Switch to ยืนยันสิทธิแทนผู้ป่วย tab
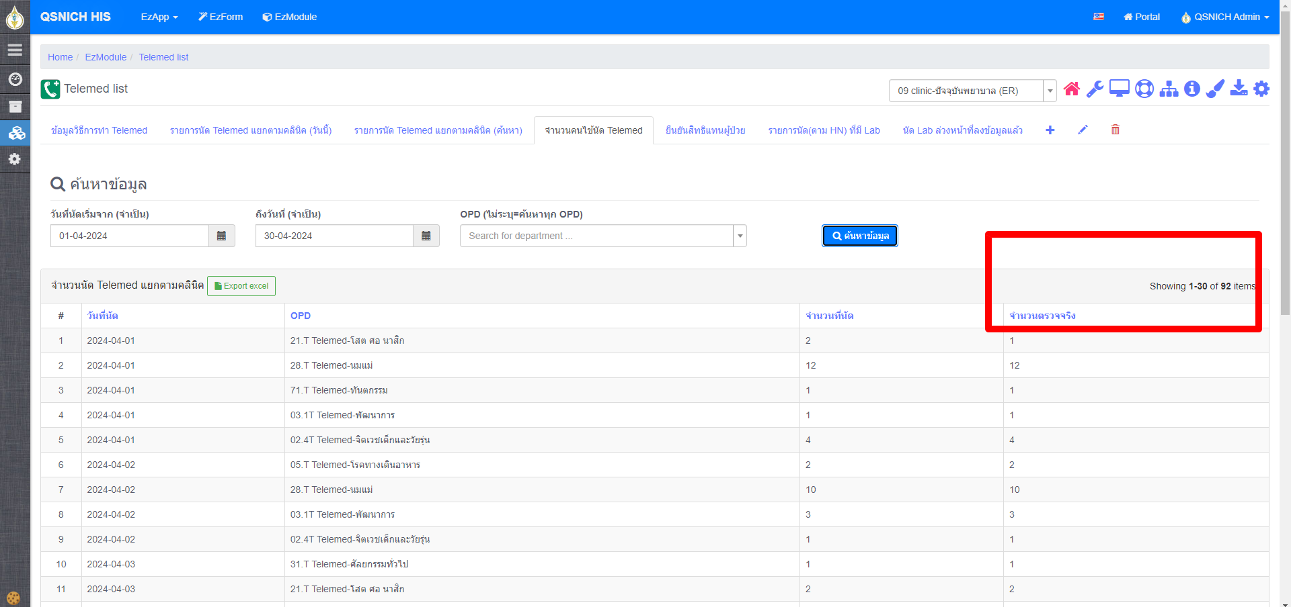This screenshot has width=1291, height=607. click(x=705, y=130)
